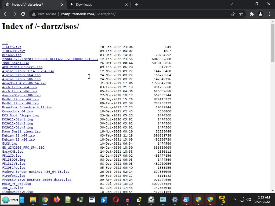Click the HBCD_PE_x64.iso link
Image resolution: width=275 pixels, height=206 pixels.
pyautogui.click(x=16, y=184)
